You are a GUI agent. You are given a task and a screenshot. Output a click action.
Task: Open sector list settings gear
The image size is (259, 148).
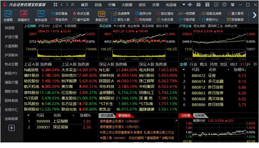[255, 64]
